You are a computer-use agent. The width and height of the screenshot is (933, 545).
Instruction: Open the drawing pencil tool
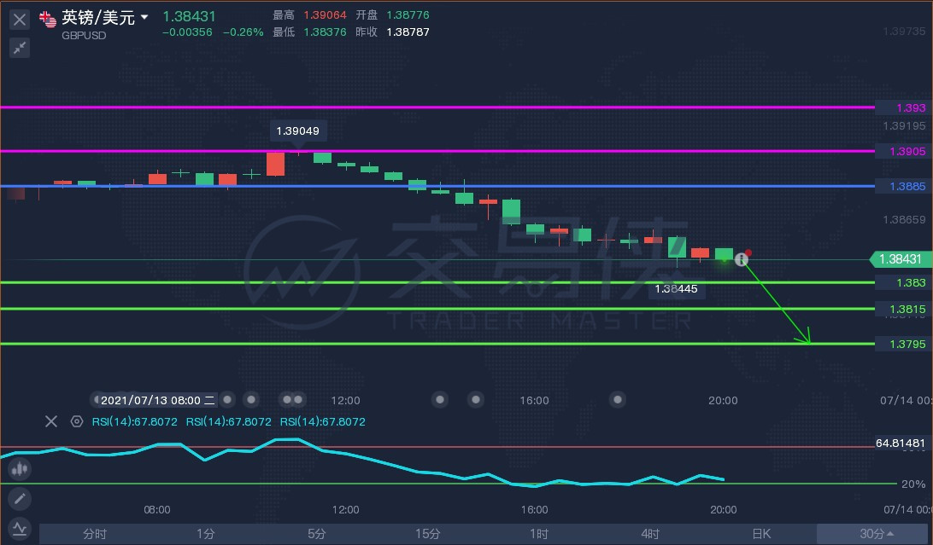pyautogui.click(x=20, y=498)
